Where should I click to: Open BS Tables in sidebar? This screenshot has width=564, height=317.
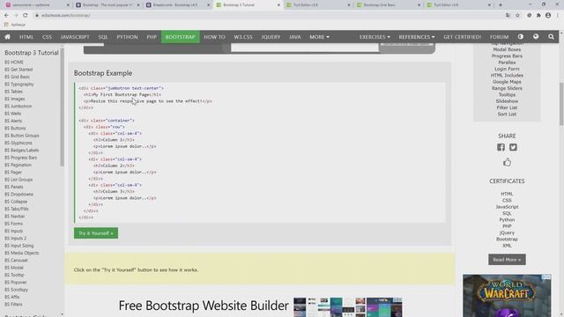point(14,92)
